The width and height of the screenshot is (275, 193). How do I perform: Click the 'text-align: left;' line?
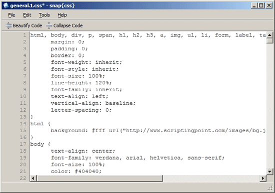tap(79, 96)
